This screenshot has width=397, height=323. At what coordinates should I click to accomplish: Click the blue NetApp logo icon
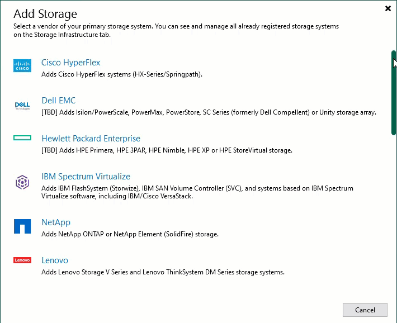tap(22, 226)
